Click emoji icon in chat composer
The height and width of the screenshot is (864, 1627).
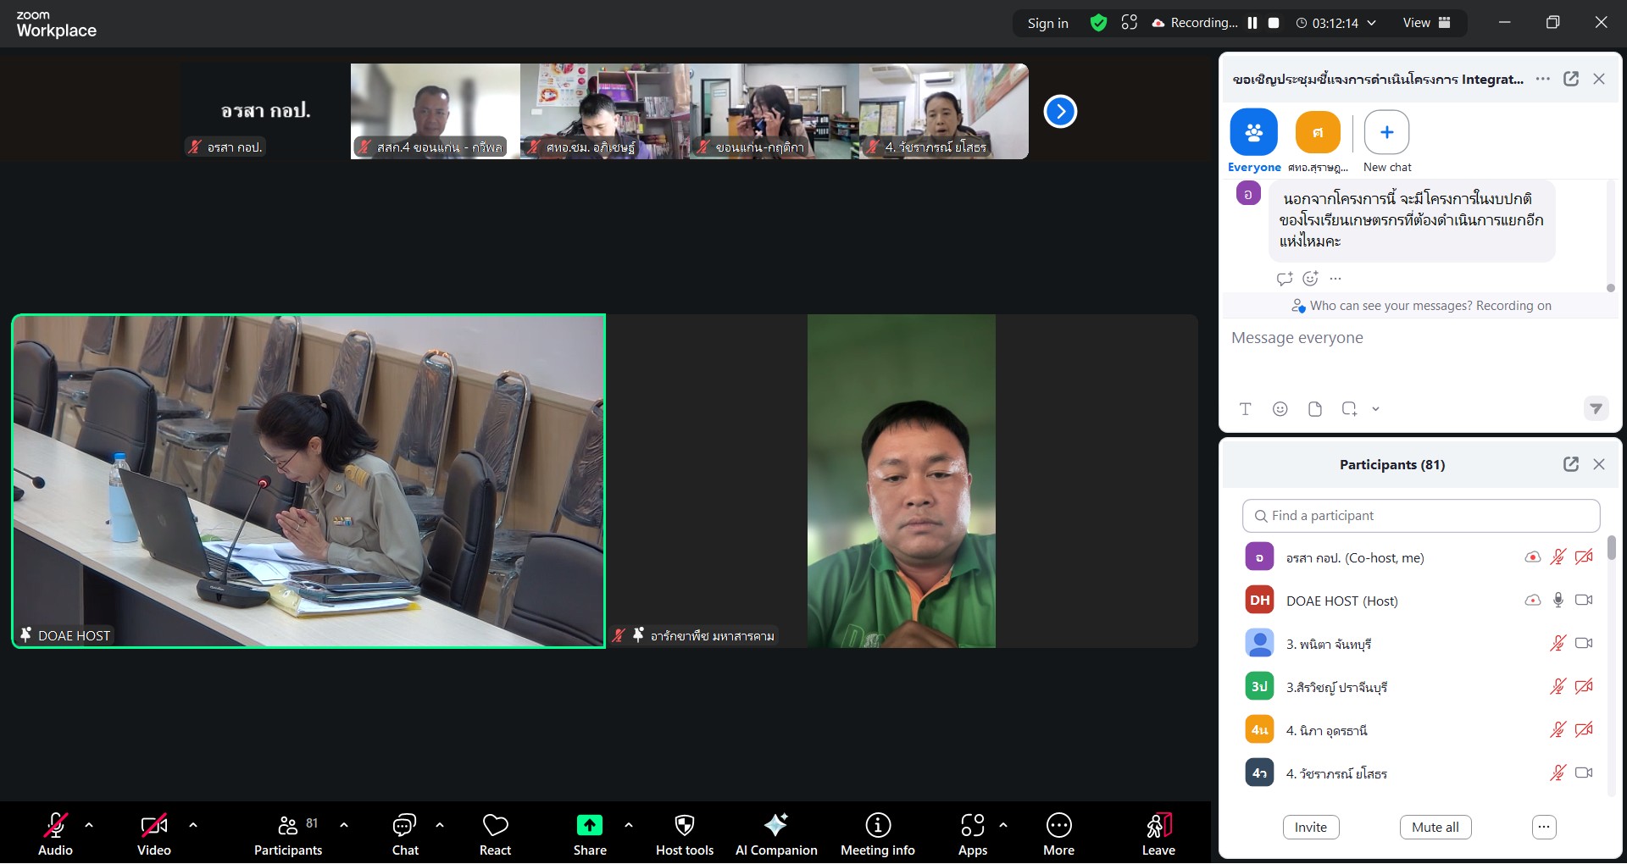1280,409
